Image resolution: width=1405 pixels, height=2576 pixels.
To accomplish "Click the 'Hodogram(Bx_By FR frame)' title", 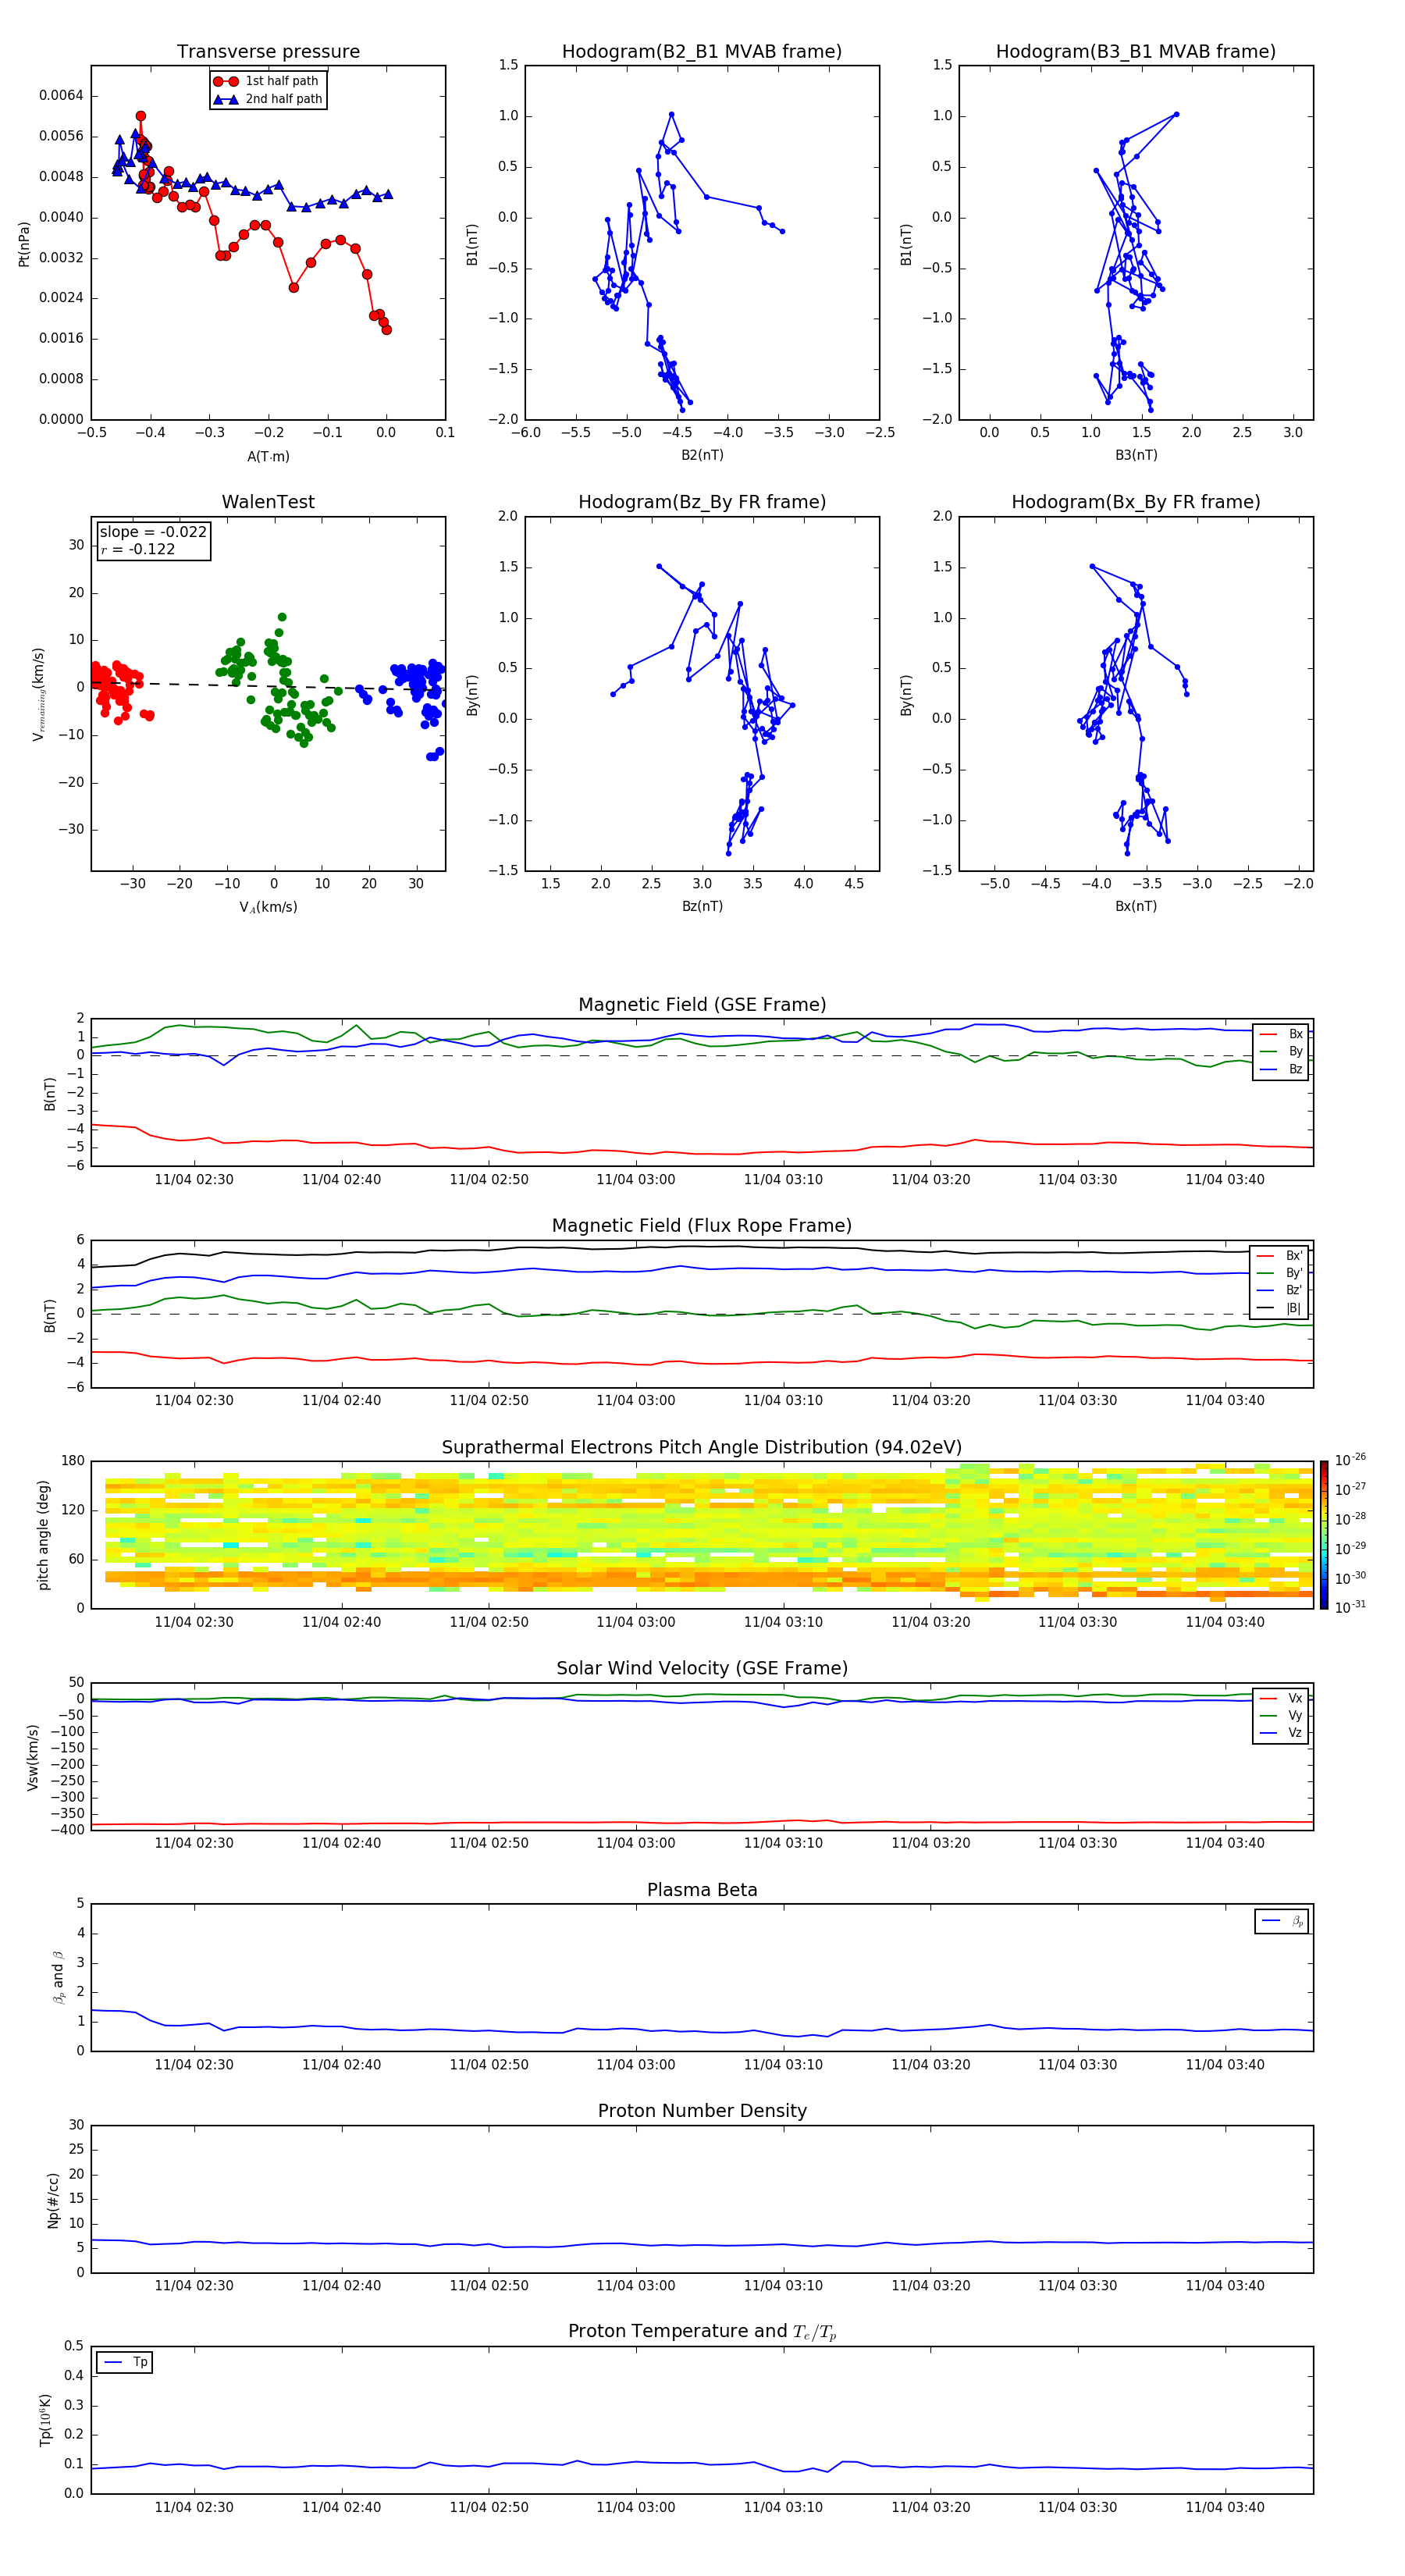I will point(1135,502).
